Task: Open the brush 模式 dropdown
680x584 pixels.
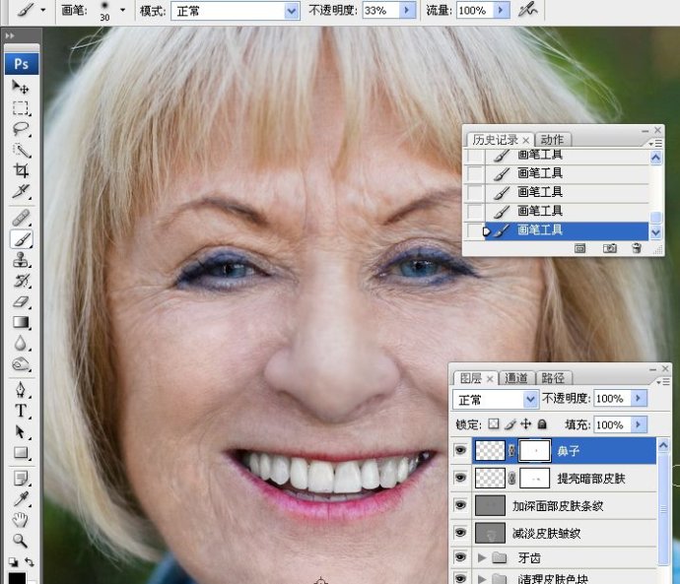Action: click(292, 11)
